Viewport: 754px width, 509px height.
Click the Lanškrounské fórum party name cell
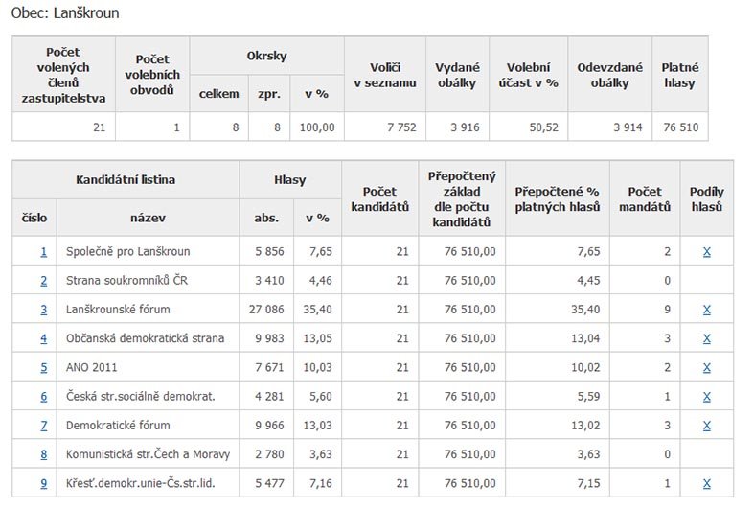pos(149,310)
